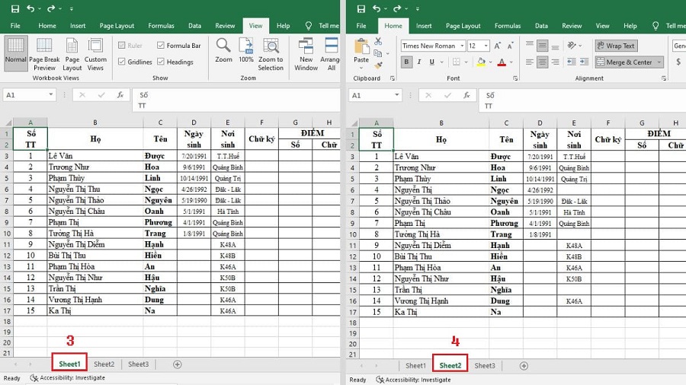Screen dimensions: 686x385
Task: Open a New Window from the View ribbon
Action: [x=306, y=53]
